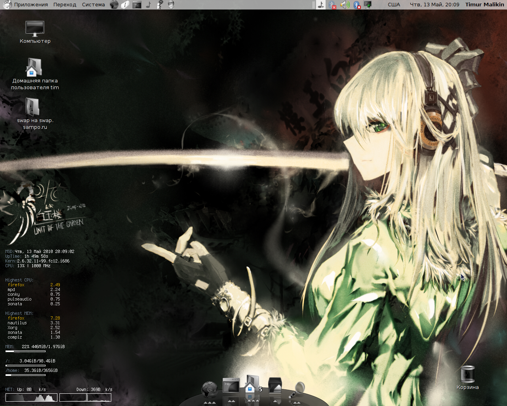Click the network download graph
This screenshot has width=507, height=406.
[85, 397]
